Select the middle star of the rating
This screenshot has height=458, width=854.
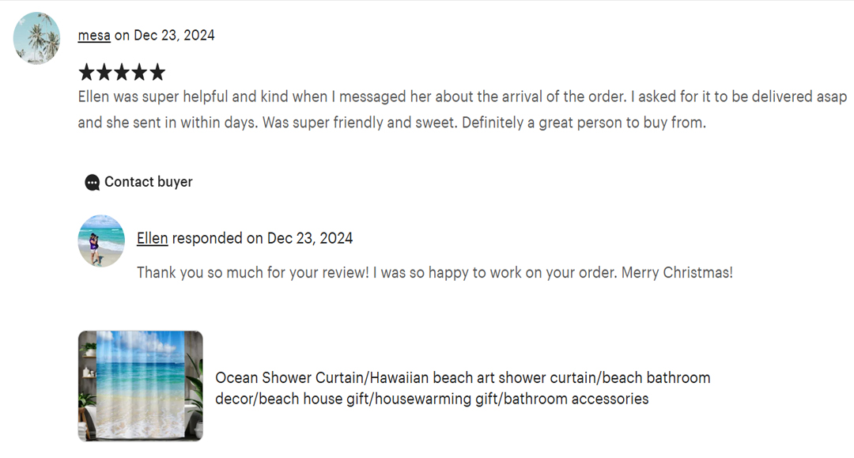point(122,74)
